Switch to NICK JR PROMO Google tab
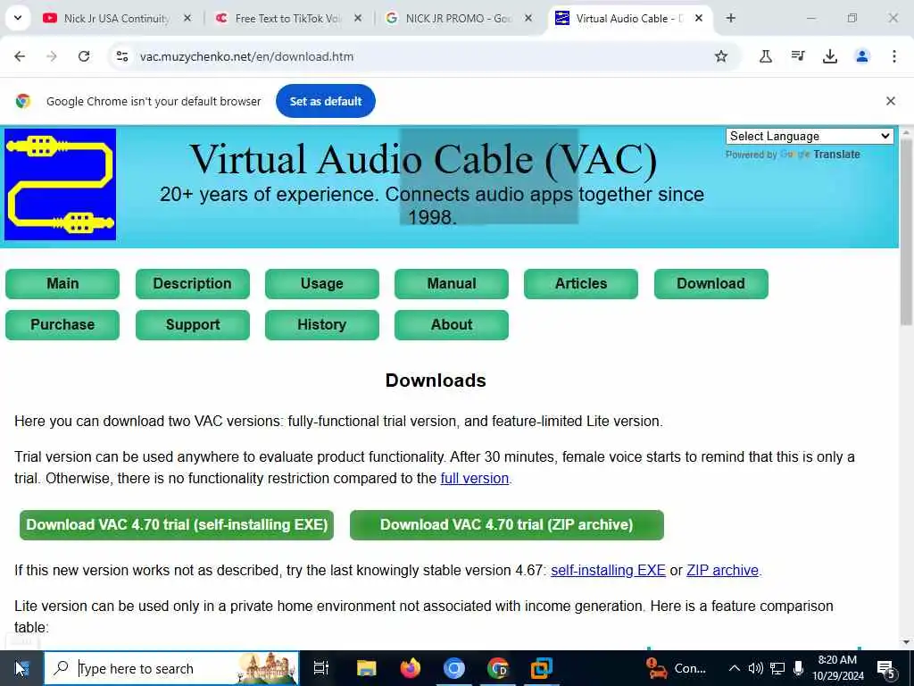Screen dimensions: 914x686 (x=459, y=19)
